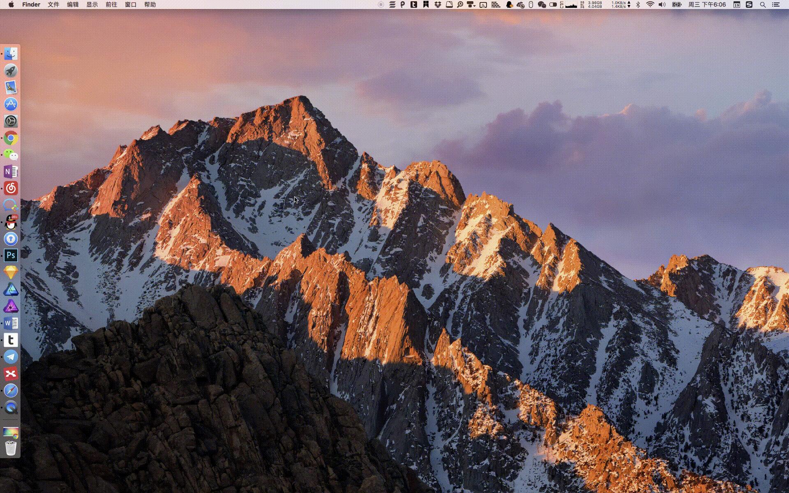789x493 pixels.
Task: Open WeChat in the dock
Action: click(x=11, y=155)
